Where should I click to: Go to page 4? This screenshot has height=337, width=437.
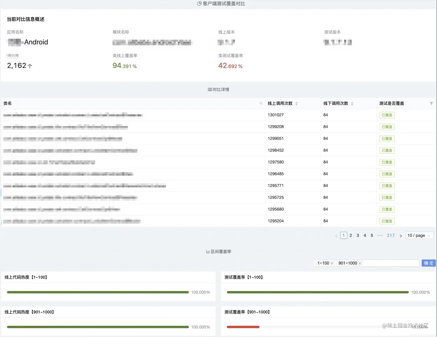point(365,235)
